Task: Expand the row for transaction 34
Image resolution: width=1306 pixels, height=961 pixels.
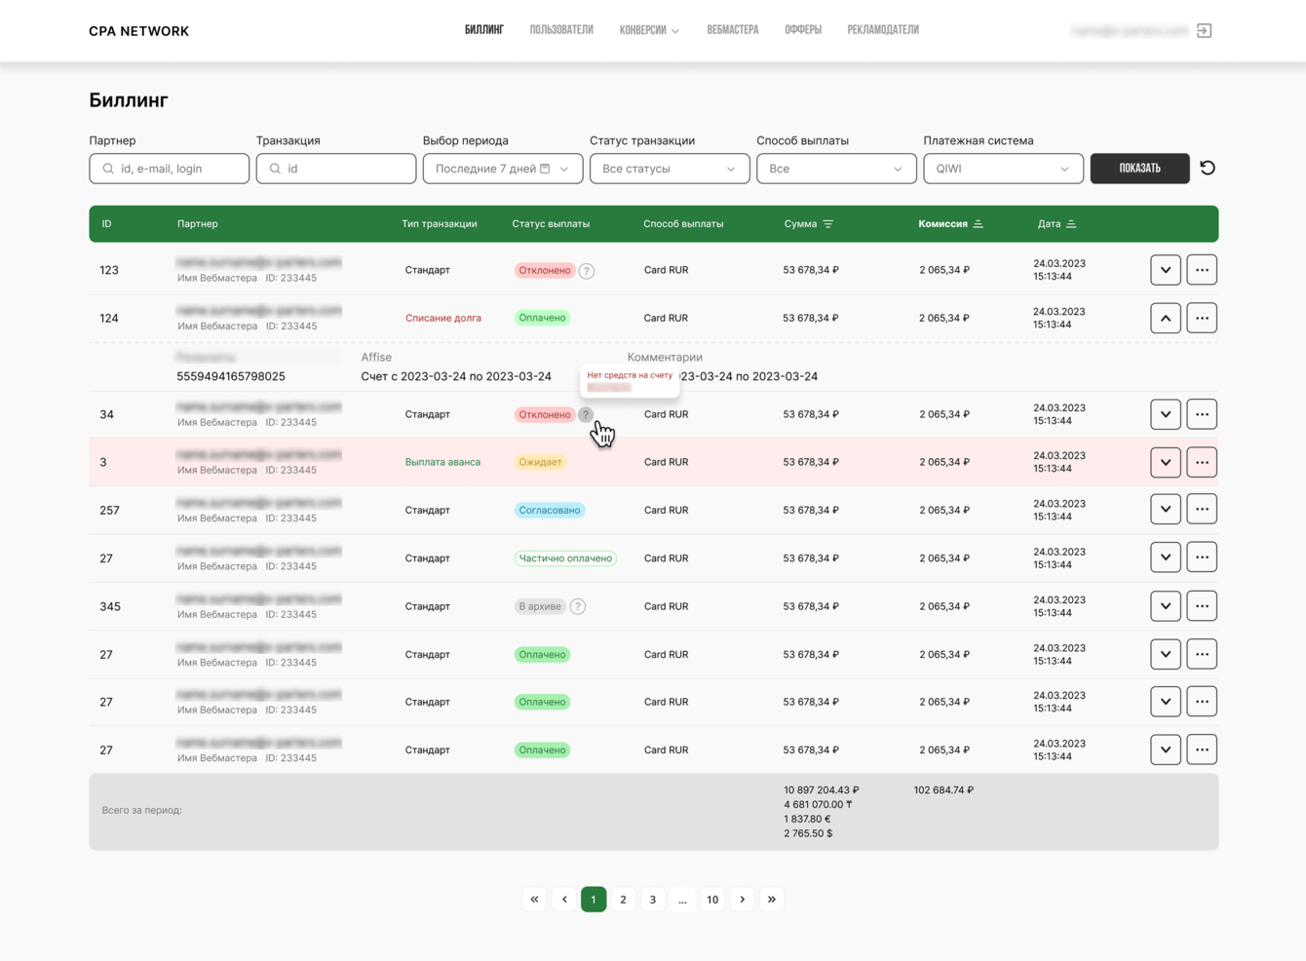Action: [1166, 413]
